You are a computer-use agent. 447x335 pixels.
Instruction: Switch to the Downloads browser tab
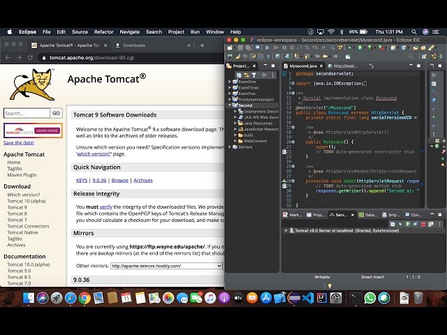click(x=134, y=45)
